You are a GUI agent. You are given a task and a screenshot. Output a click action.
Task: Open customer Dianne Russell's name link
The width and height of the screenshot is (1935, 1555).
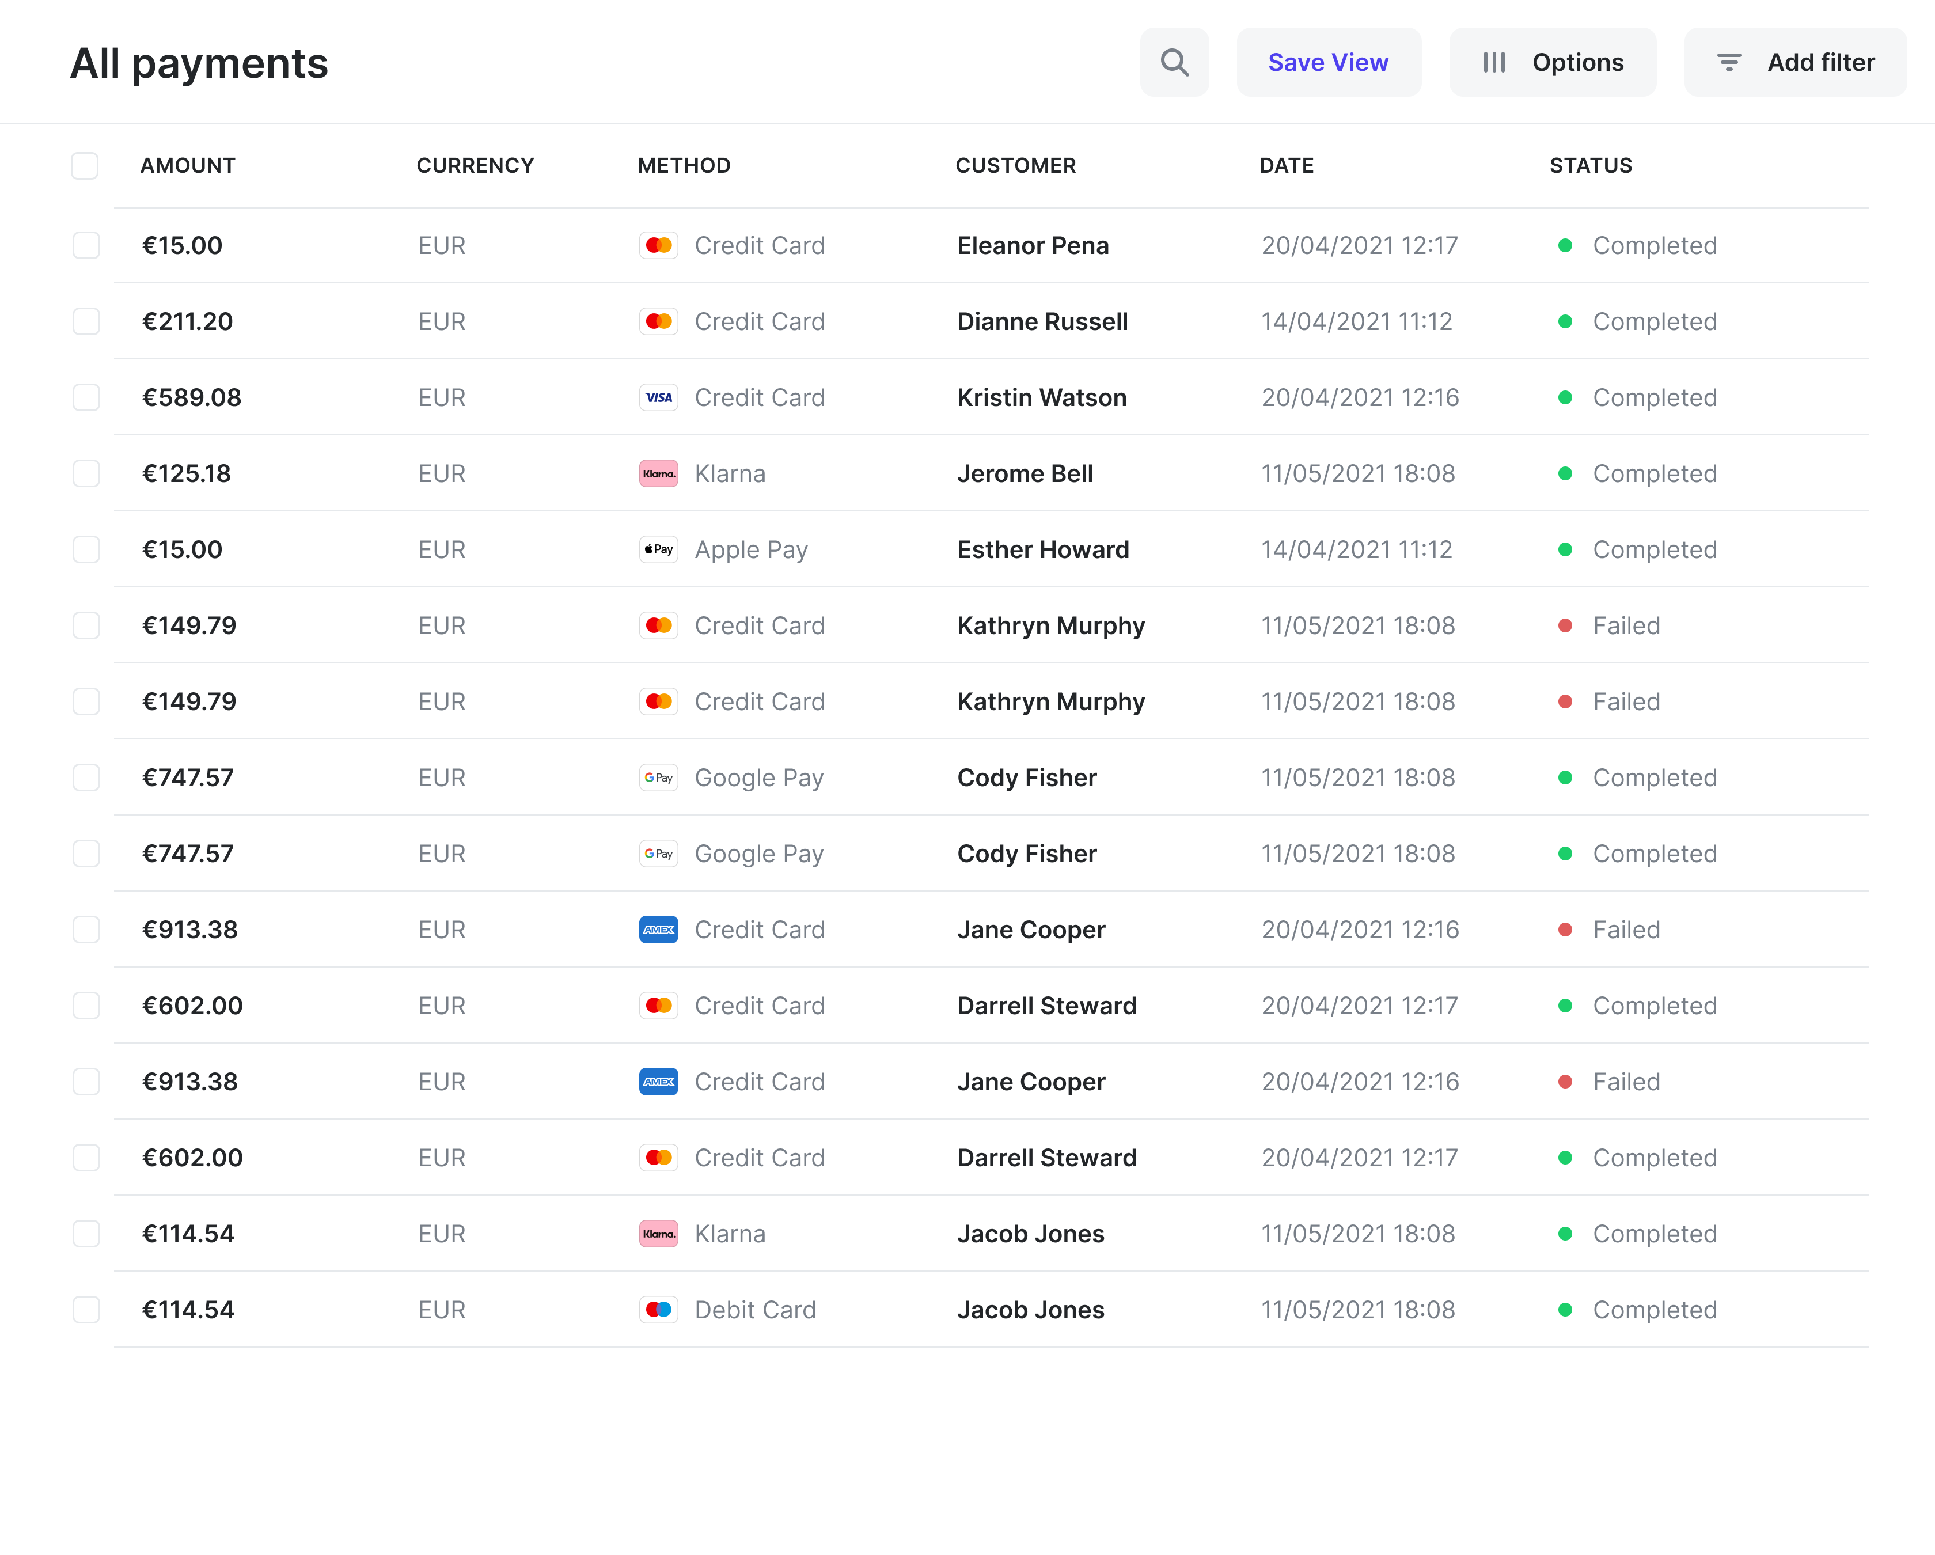point(1042,321)
